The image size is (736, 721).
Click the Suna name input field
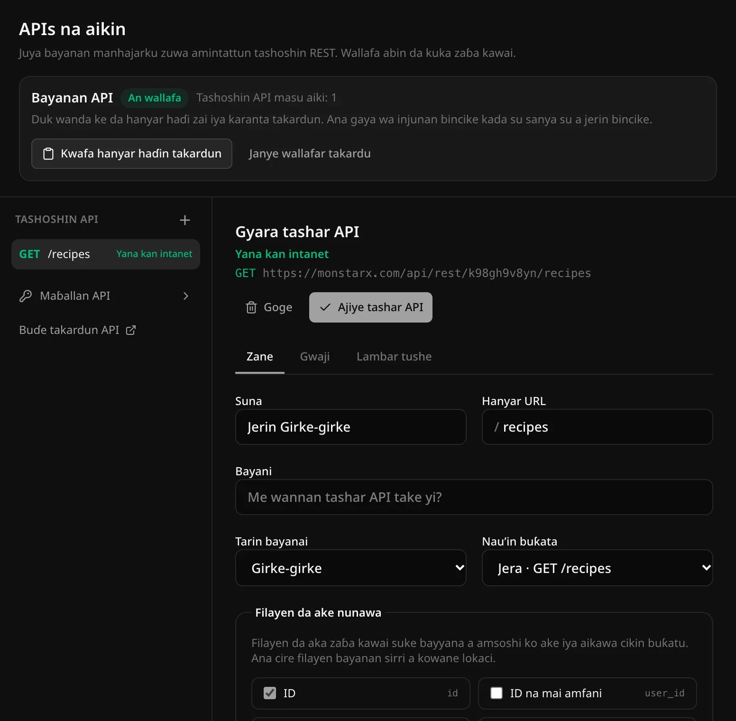click(x=351, y=427)
